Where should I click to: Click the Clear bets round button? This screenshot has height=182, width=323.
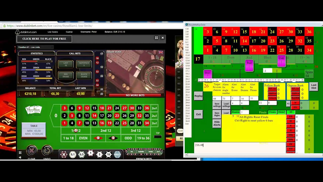32,151
